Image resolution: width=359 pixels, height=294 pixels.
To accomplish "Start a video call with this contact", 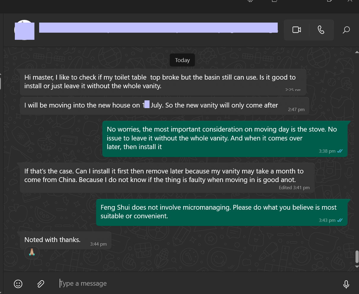I will [x=296, y=30].
